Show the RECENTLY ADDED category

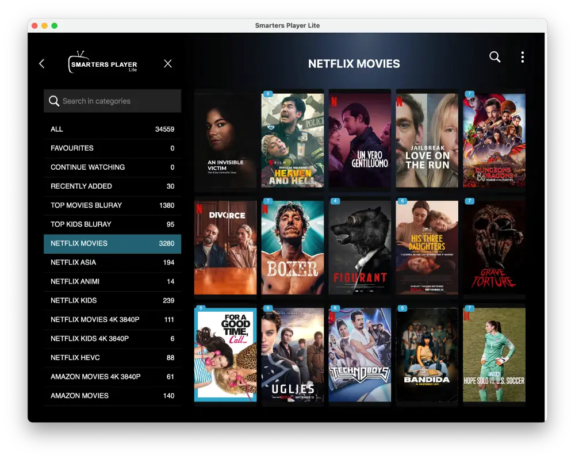click(112, 186)
